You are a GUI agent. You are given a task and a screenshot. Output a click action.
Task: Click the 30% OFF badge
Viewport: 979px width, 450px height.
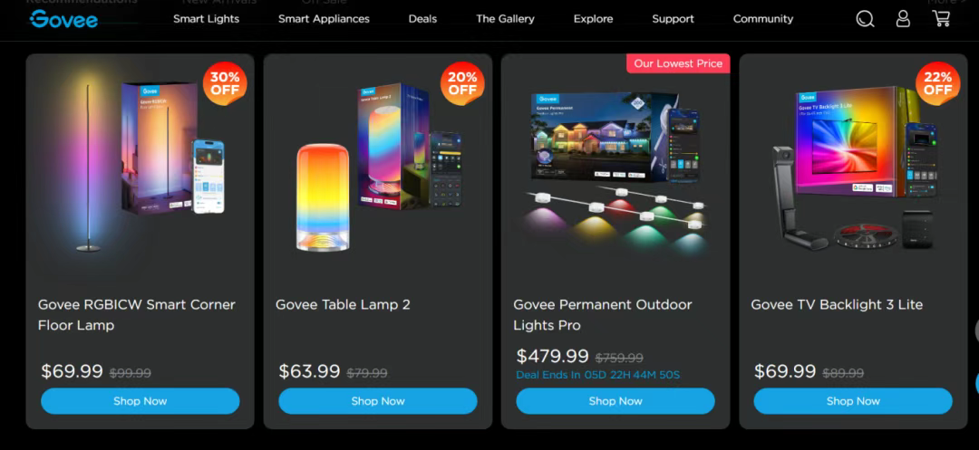click(225, 83)
